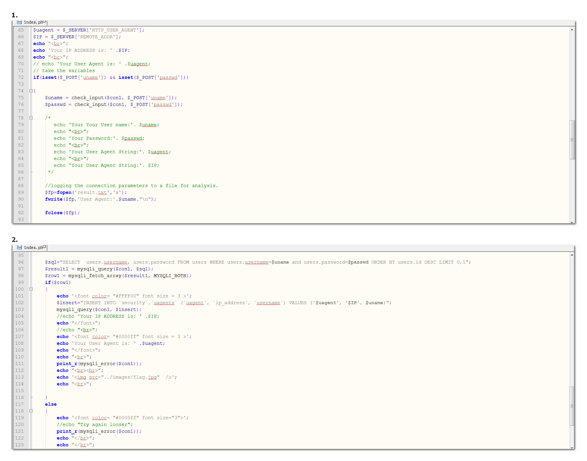The image size is (587, 461).
Task: Click scroll-down arrow in second editor
Action: click(572, 448)
